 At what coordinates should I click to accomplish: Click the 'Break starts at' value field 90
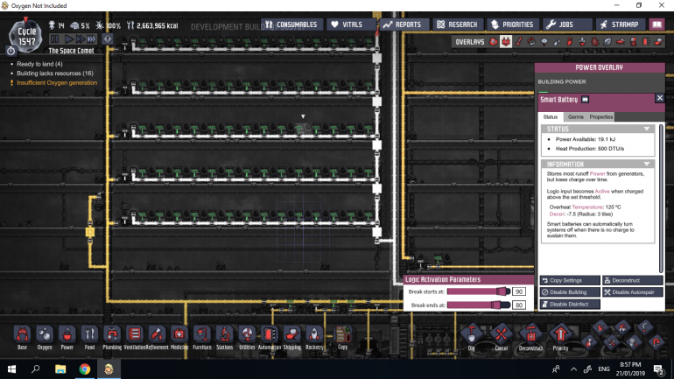click(x=519, y=291)
